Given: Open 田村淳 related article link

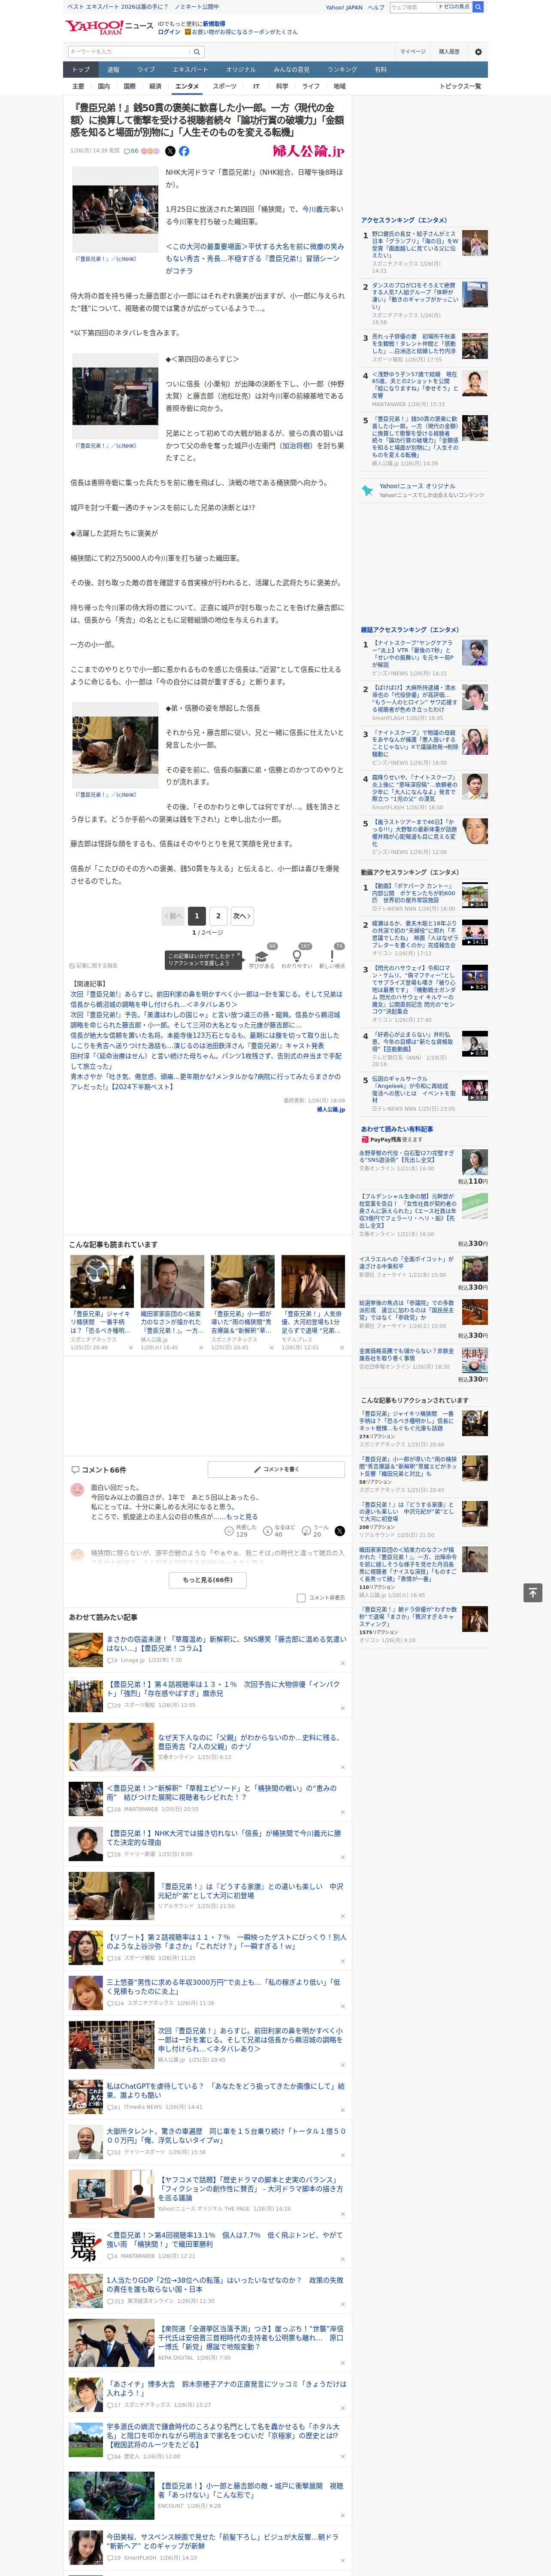Looking at the screenshot, I should pos(205,1060).
